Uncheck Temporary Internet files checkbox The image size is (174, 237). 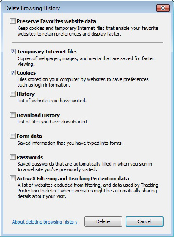point(13,52)
